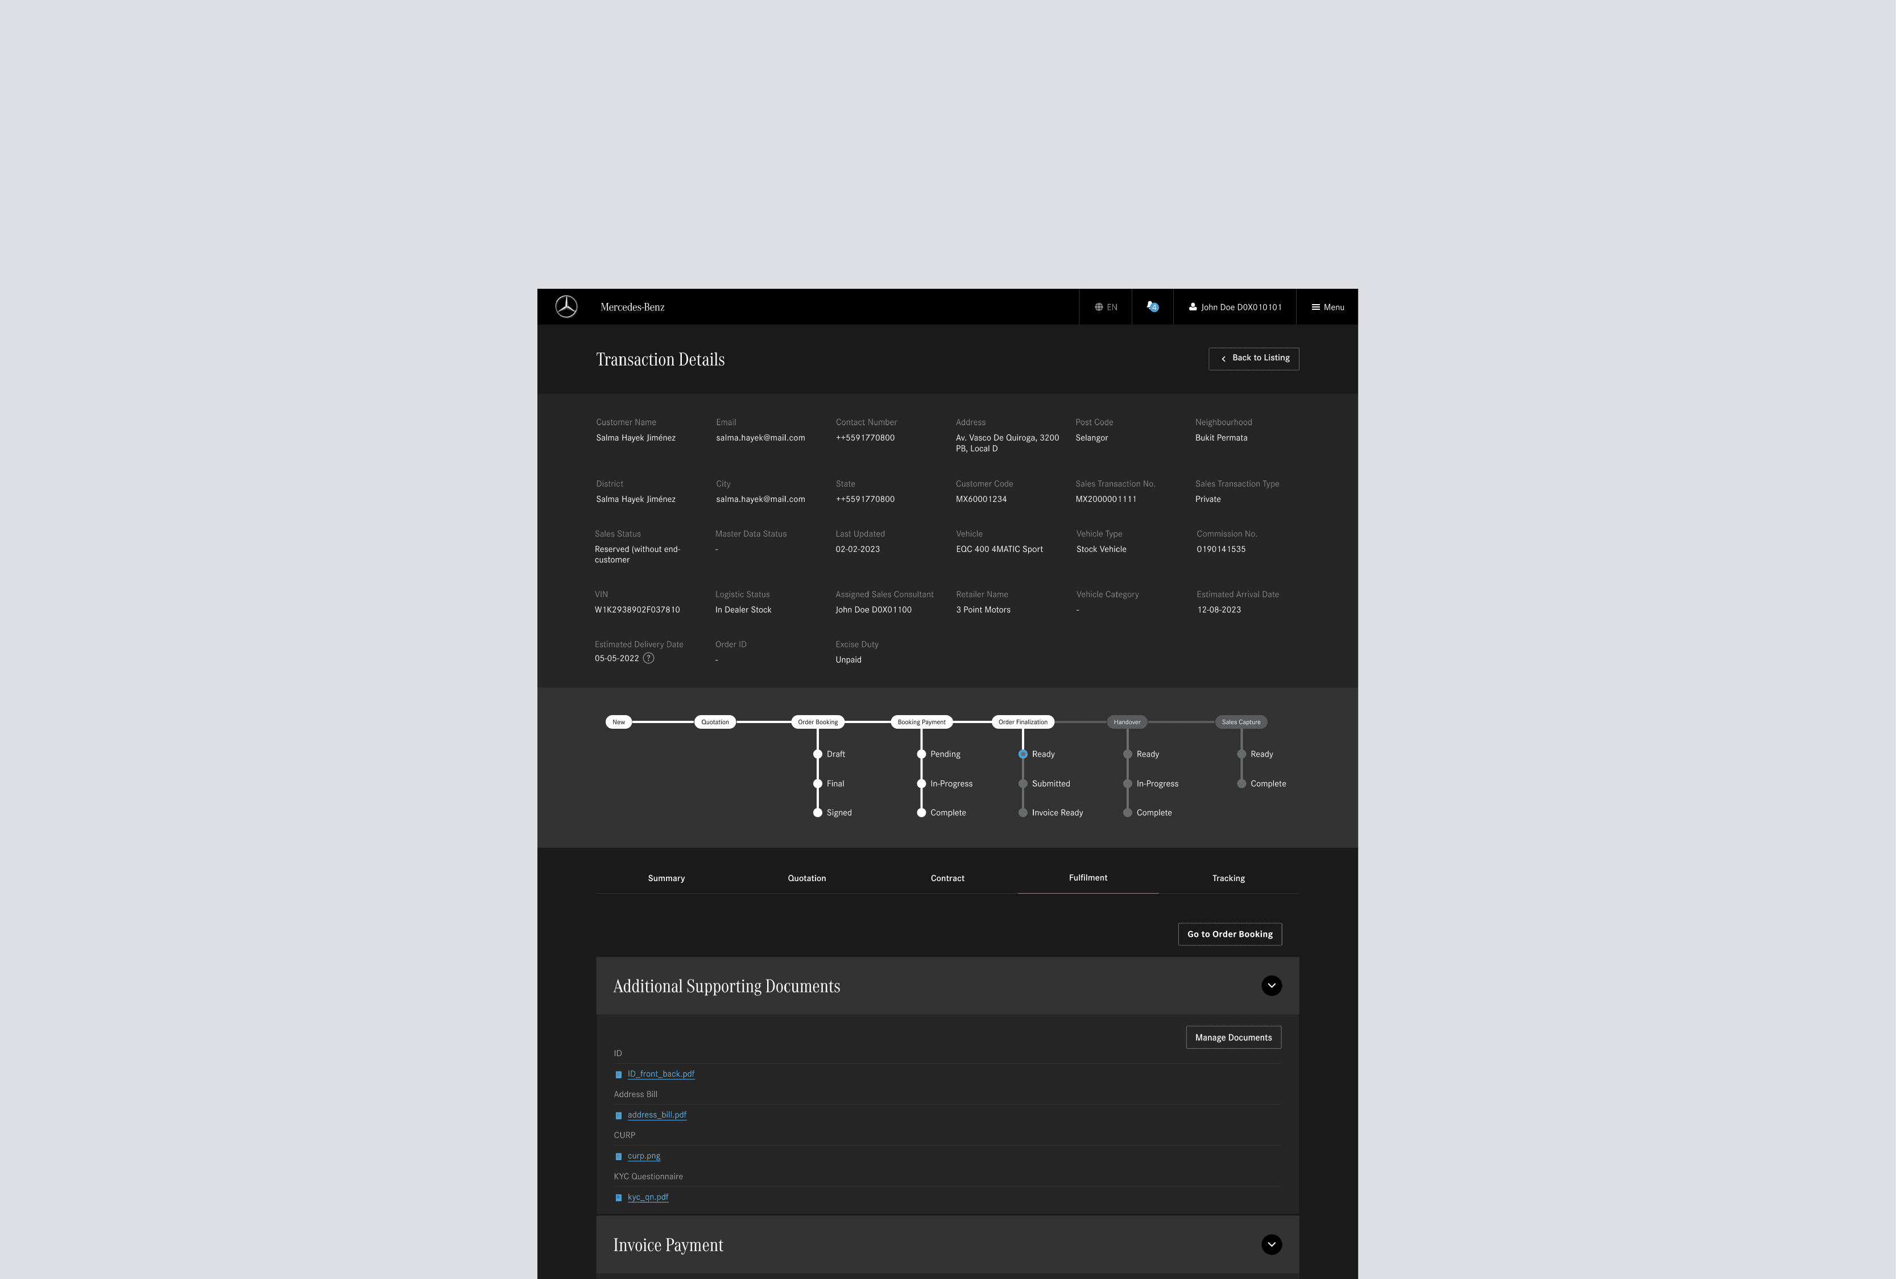Screen dimensions: 1896x1279
Task: Open the kyc_qn.pdf link
Action: pyautogui.click(x=648, y=1198)
